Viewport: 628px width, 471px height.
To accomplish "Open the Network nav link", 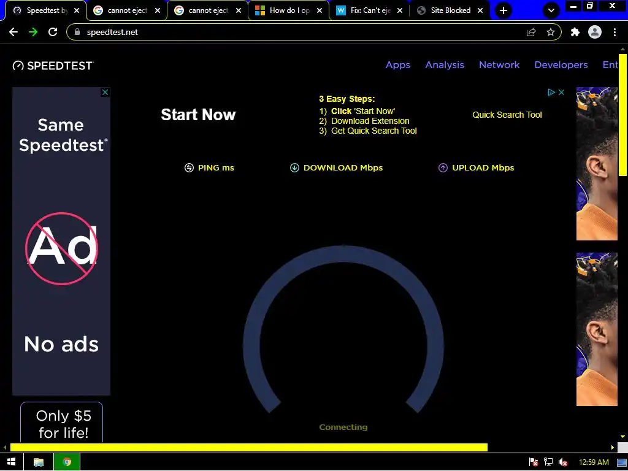I will (x=499, y=65).
